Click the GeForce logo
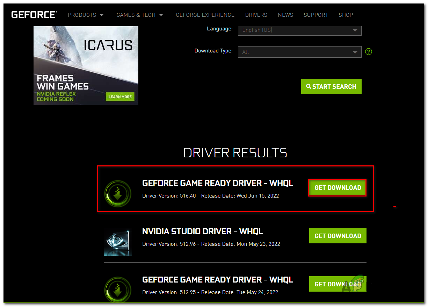This screenshot has height=307, width=428. [x=34, y=15]
